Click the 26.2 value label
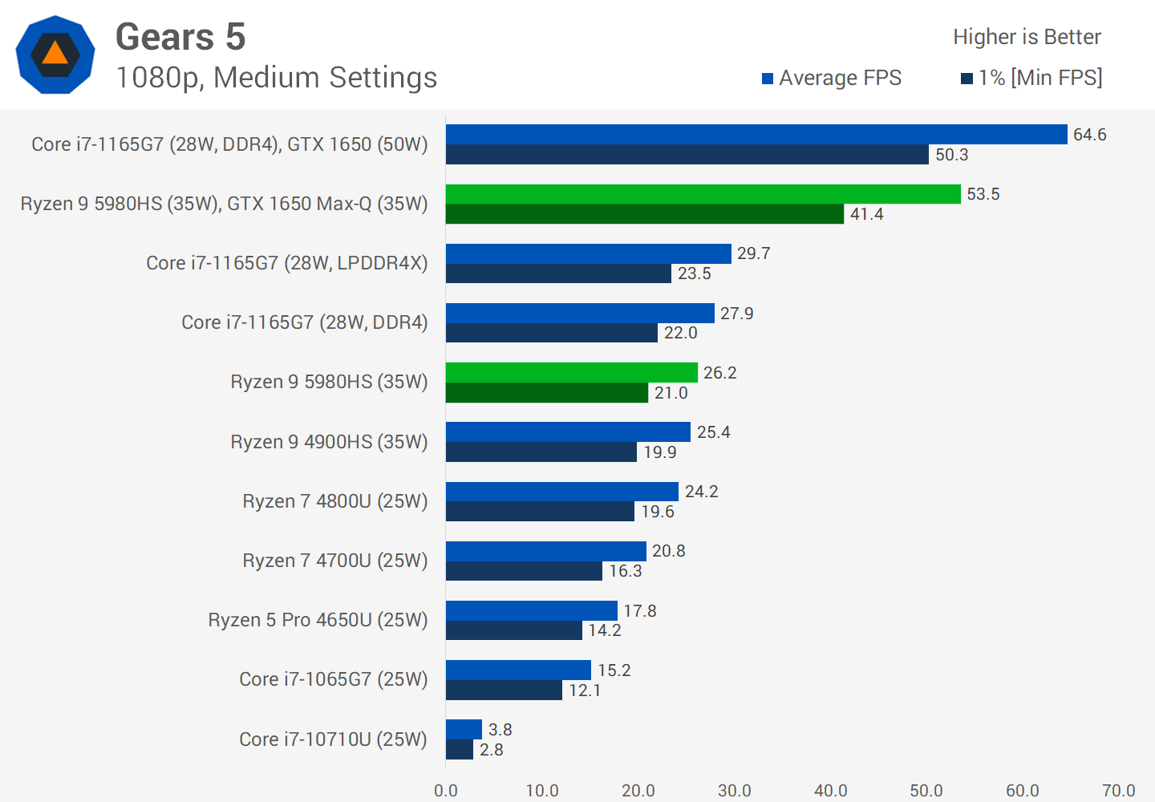The height and width of the screenshot is (802, 1155). point(720,373)
